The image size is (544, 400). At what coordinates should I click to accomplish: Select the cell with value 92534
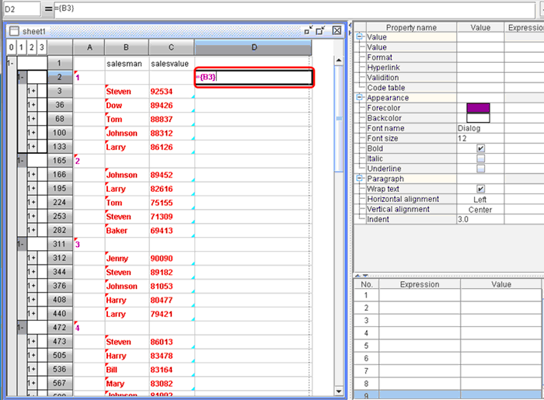click(172, 92)
